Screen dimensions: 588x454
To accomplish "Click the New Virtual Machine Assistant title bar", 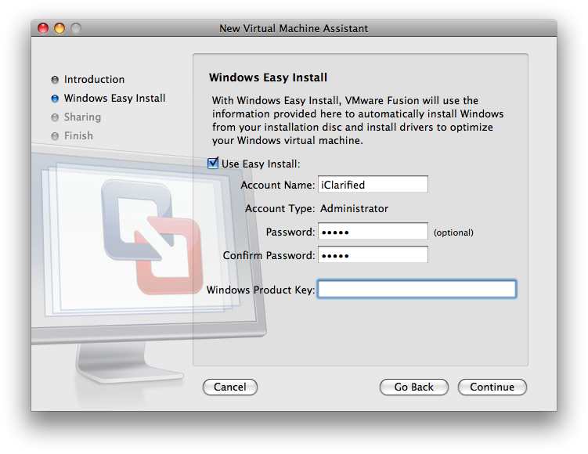I will (x=294, y=28).
